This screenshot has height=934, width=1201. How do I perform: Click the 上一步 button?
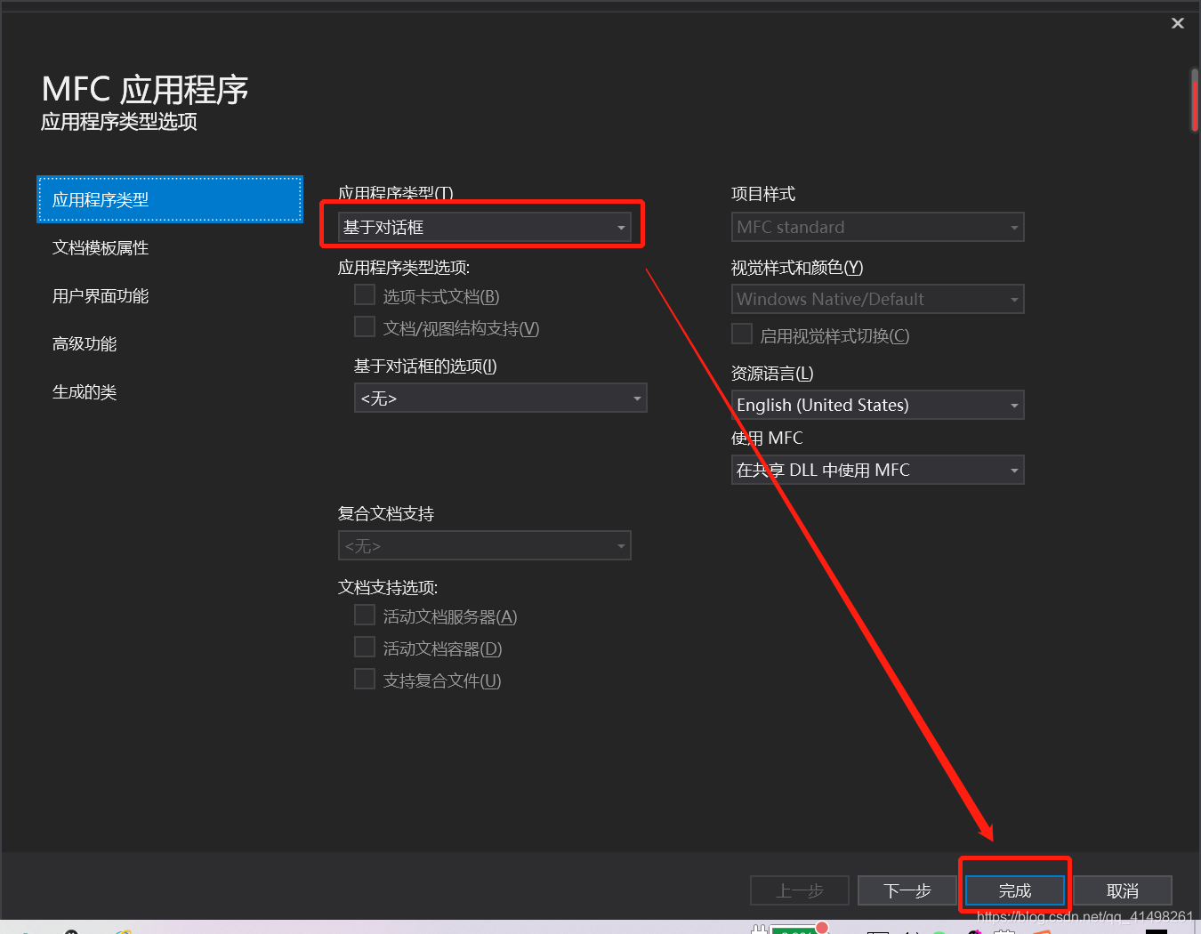(800, 890)
